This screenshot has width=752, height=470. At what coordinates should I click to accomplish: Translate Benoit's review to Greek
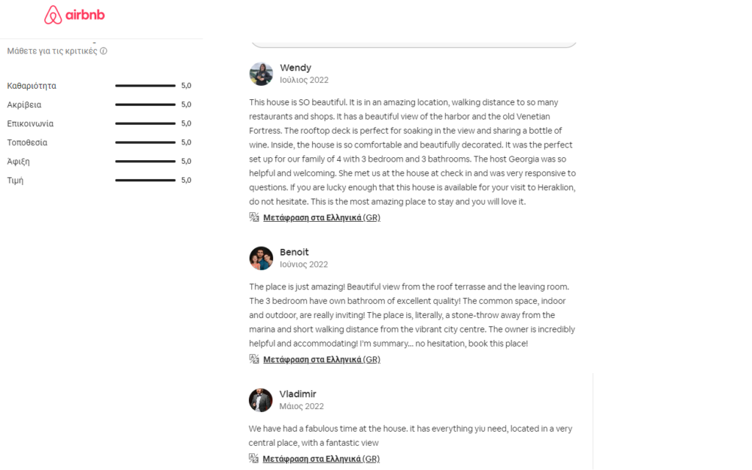point(322,359)
